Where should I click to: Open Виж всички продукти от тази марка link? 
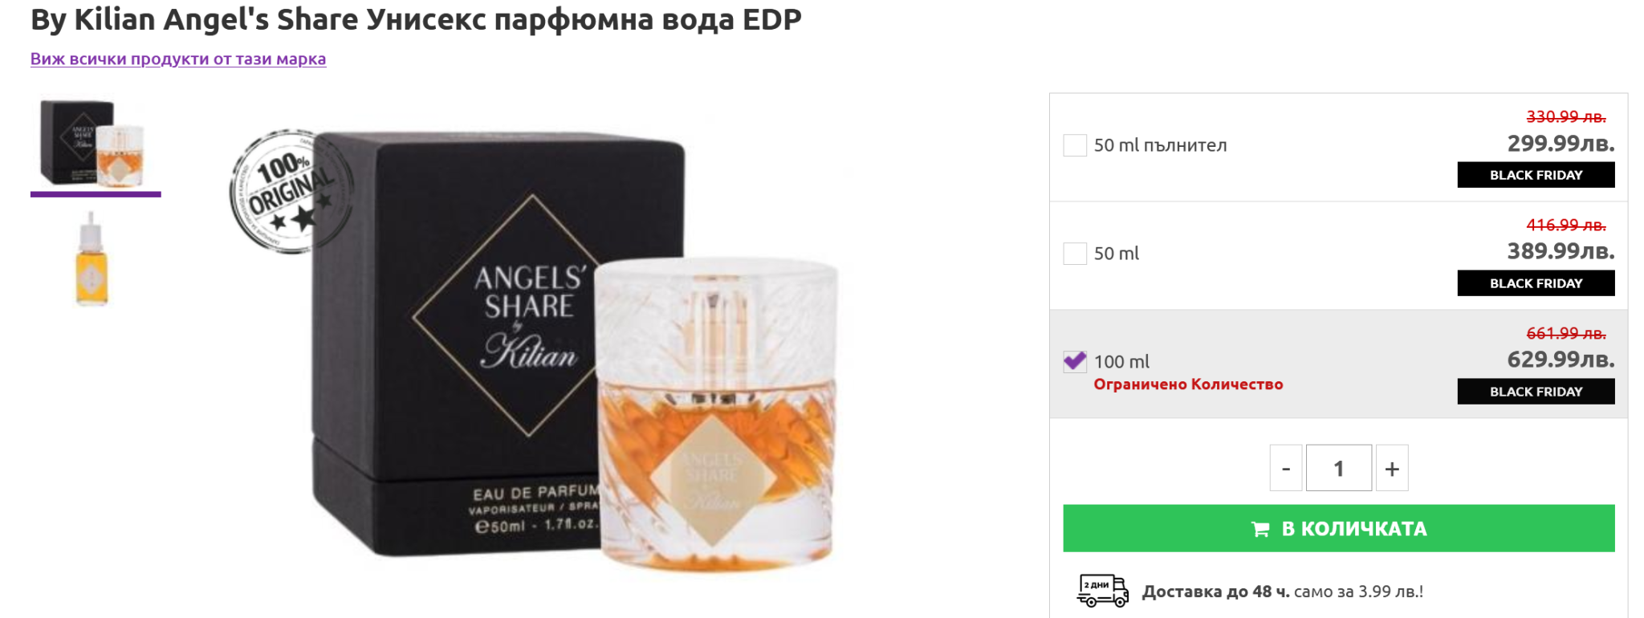click(178, 59)
